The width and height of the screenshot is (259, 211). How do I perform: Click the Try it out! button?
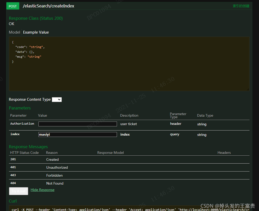click(x=18, y=191)
